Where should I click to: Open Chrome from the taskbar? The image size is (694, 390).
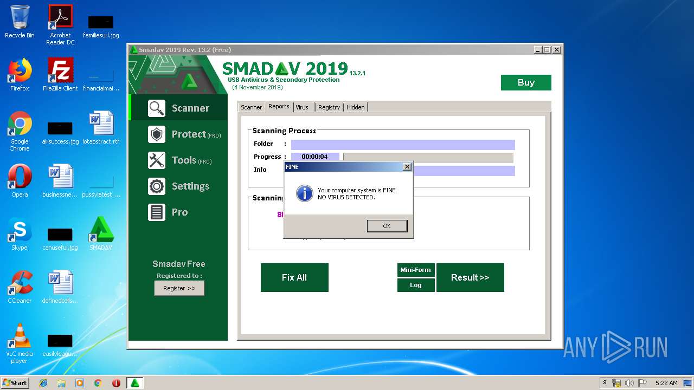click(98, 383)
